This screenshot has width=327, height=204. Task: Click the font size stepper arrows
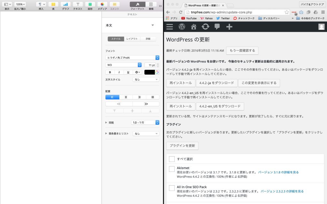coord(158,65)
